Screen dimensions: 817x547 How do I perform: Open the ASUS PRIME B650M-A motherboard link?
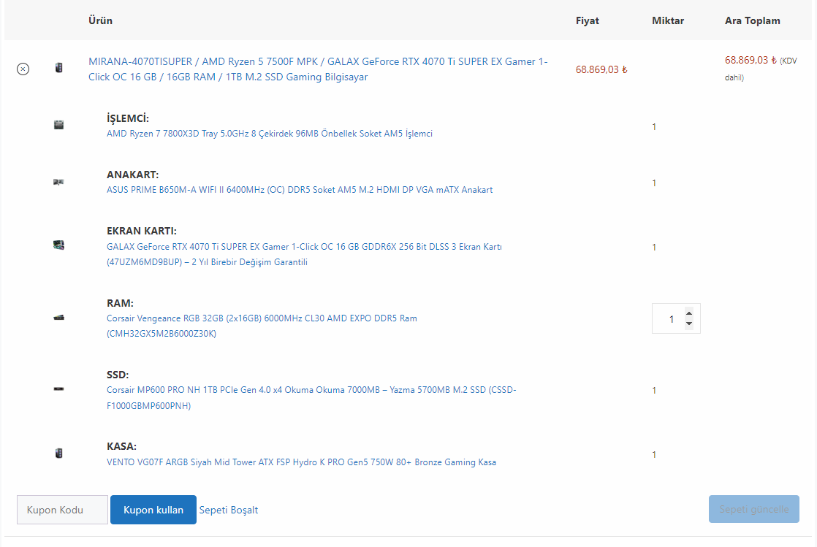pyautogui.click(x=300, y=190)
